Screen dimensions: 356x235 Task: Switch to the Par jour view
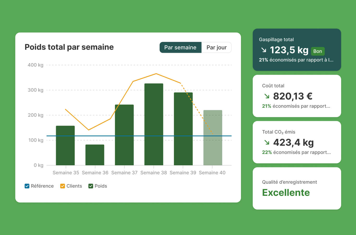click(x=216, y=48)
